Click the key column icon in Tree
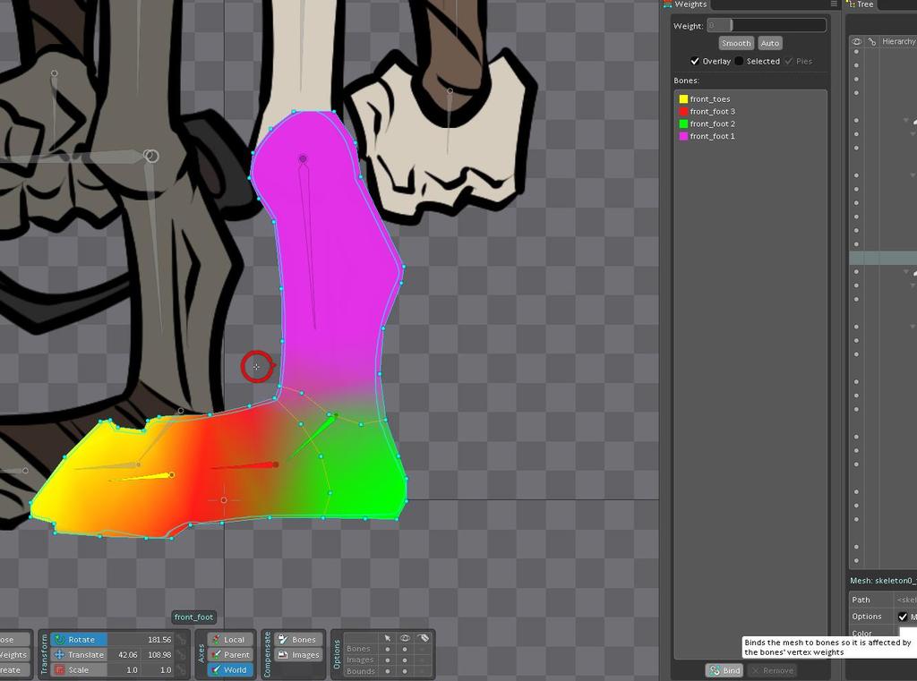This screenshot has height=681, width=917. [872, 41]
